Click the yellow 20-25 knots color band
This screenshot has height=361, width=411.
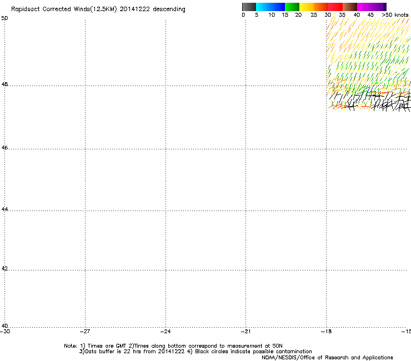(307, 7)
